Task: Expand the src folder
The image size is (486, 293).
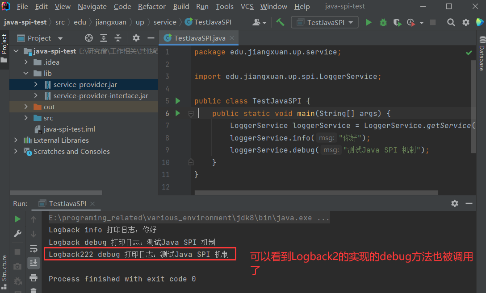Action: click(x=26, y=118)
